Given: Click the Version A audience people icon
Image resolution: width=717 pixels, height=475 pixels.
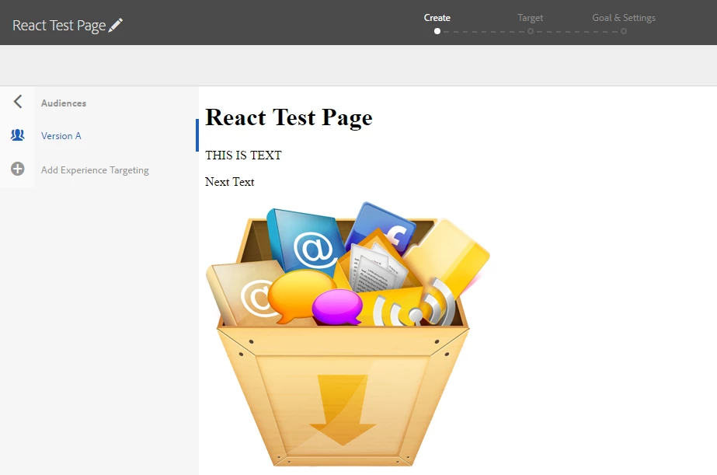Looking at the screenshot, I should click(x=17, y=135).
